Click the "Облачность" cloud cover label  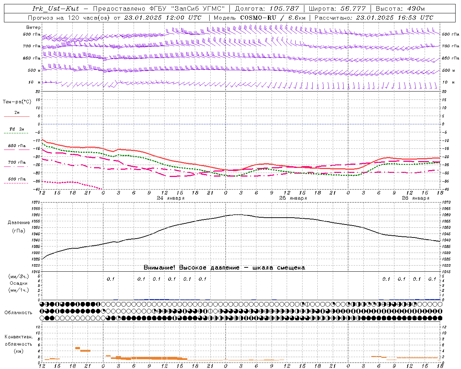pyautogui.click(x=18, y=313)
